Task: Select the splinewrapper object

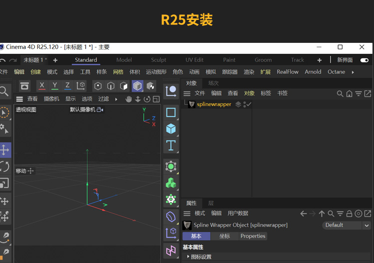Action: (x=214, y=104)
